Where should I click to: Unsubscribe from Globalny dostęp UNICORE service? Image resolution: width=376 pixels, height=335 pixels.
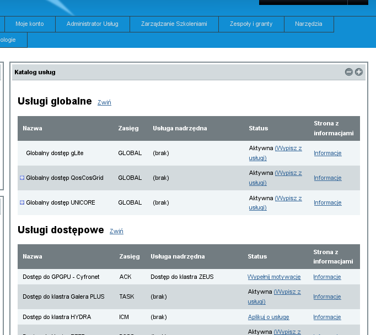[275, 202]
